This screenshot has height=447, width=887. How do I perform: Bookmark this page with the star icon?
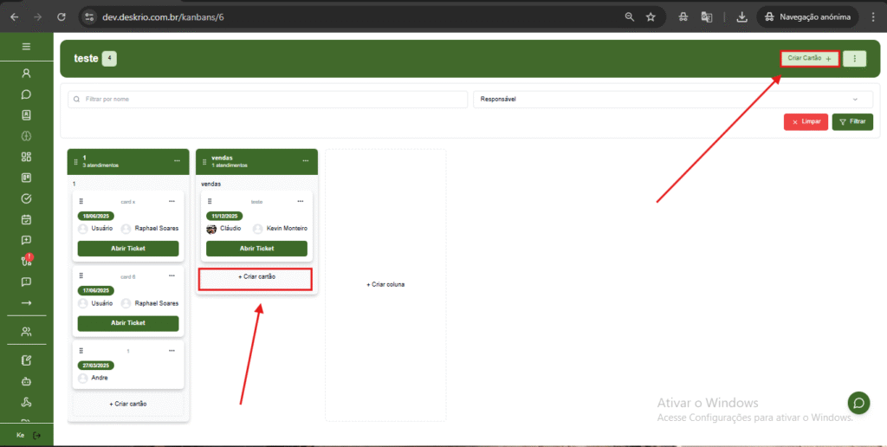coord(651,16)
